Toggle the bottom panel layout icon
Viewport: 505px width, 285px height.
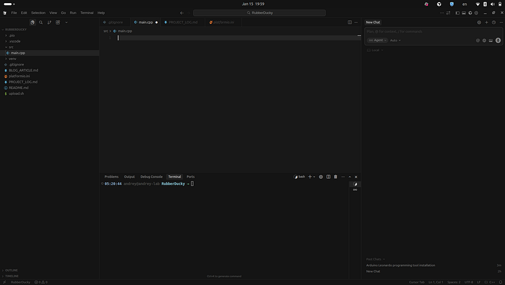[x=464, y=13]
